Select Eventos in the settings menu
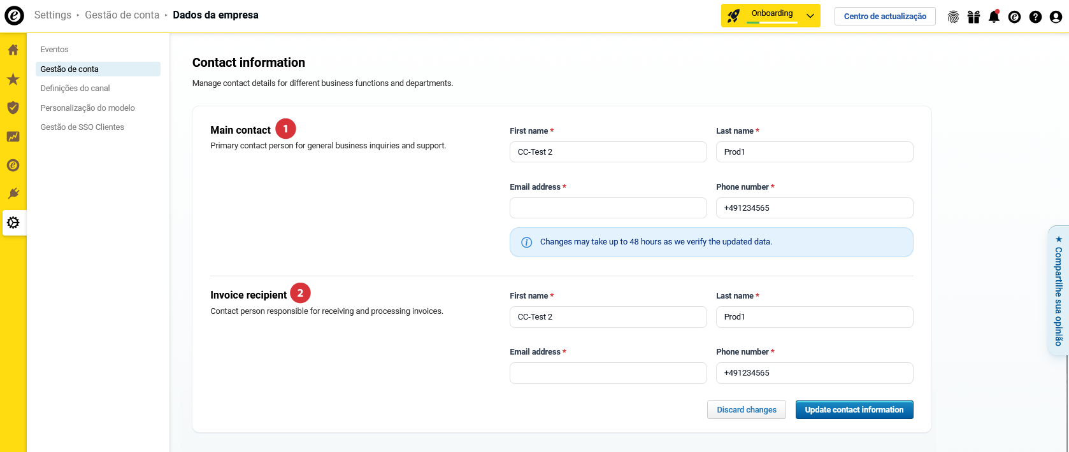The width and height of the screenshot is (1069, 452). tap(54, 50)
